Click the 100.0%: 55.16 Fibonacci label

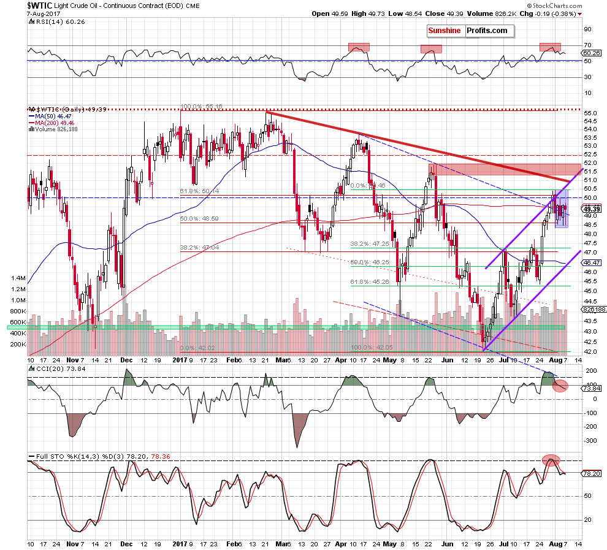coord(201,107)
